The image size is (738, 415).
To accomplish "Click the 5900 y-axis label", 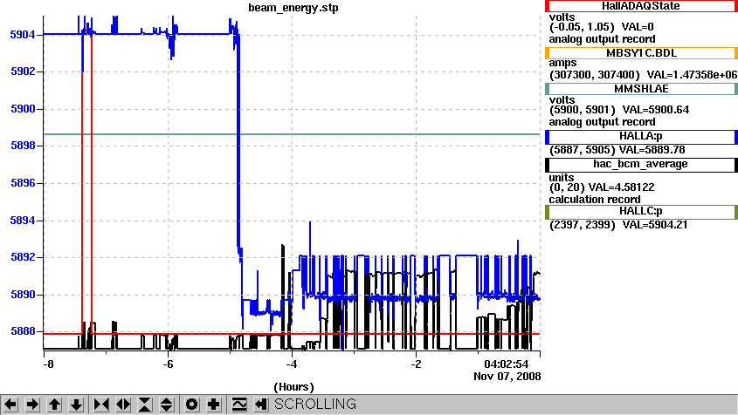I will (x=23, y=109).
